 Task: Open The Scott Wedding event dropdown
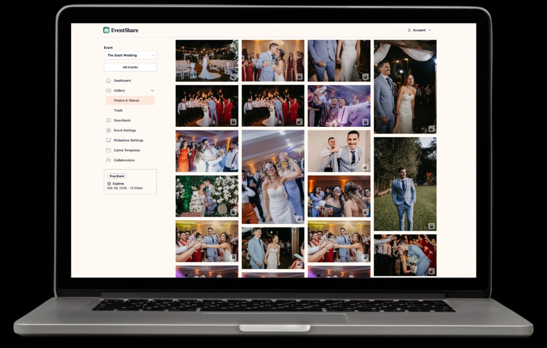click(130, 56)
